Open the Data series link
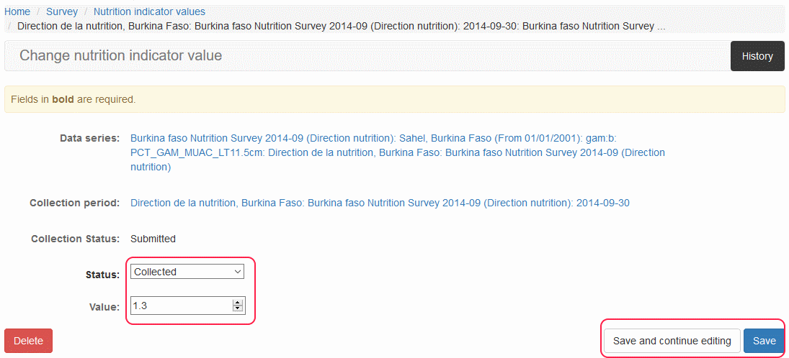 coord(397,152)
